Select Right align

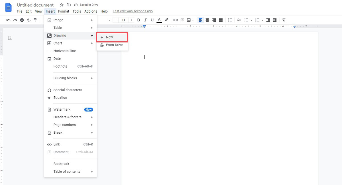[214, 20]
